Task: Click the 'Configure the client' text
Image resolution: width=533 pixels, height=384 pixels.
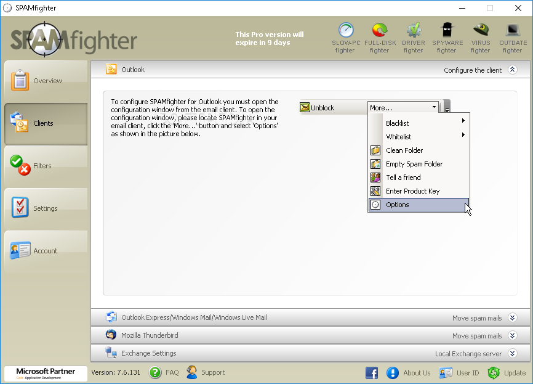Action: tap(473, 70)
